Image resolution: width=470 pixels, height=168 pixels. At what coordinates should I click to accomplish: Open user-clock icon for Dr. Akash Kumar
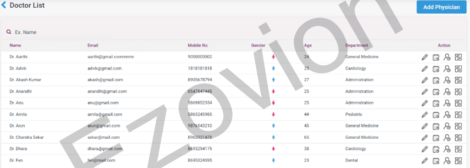click(447, 80)
